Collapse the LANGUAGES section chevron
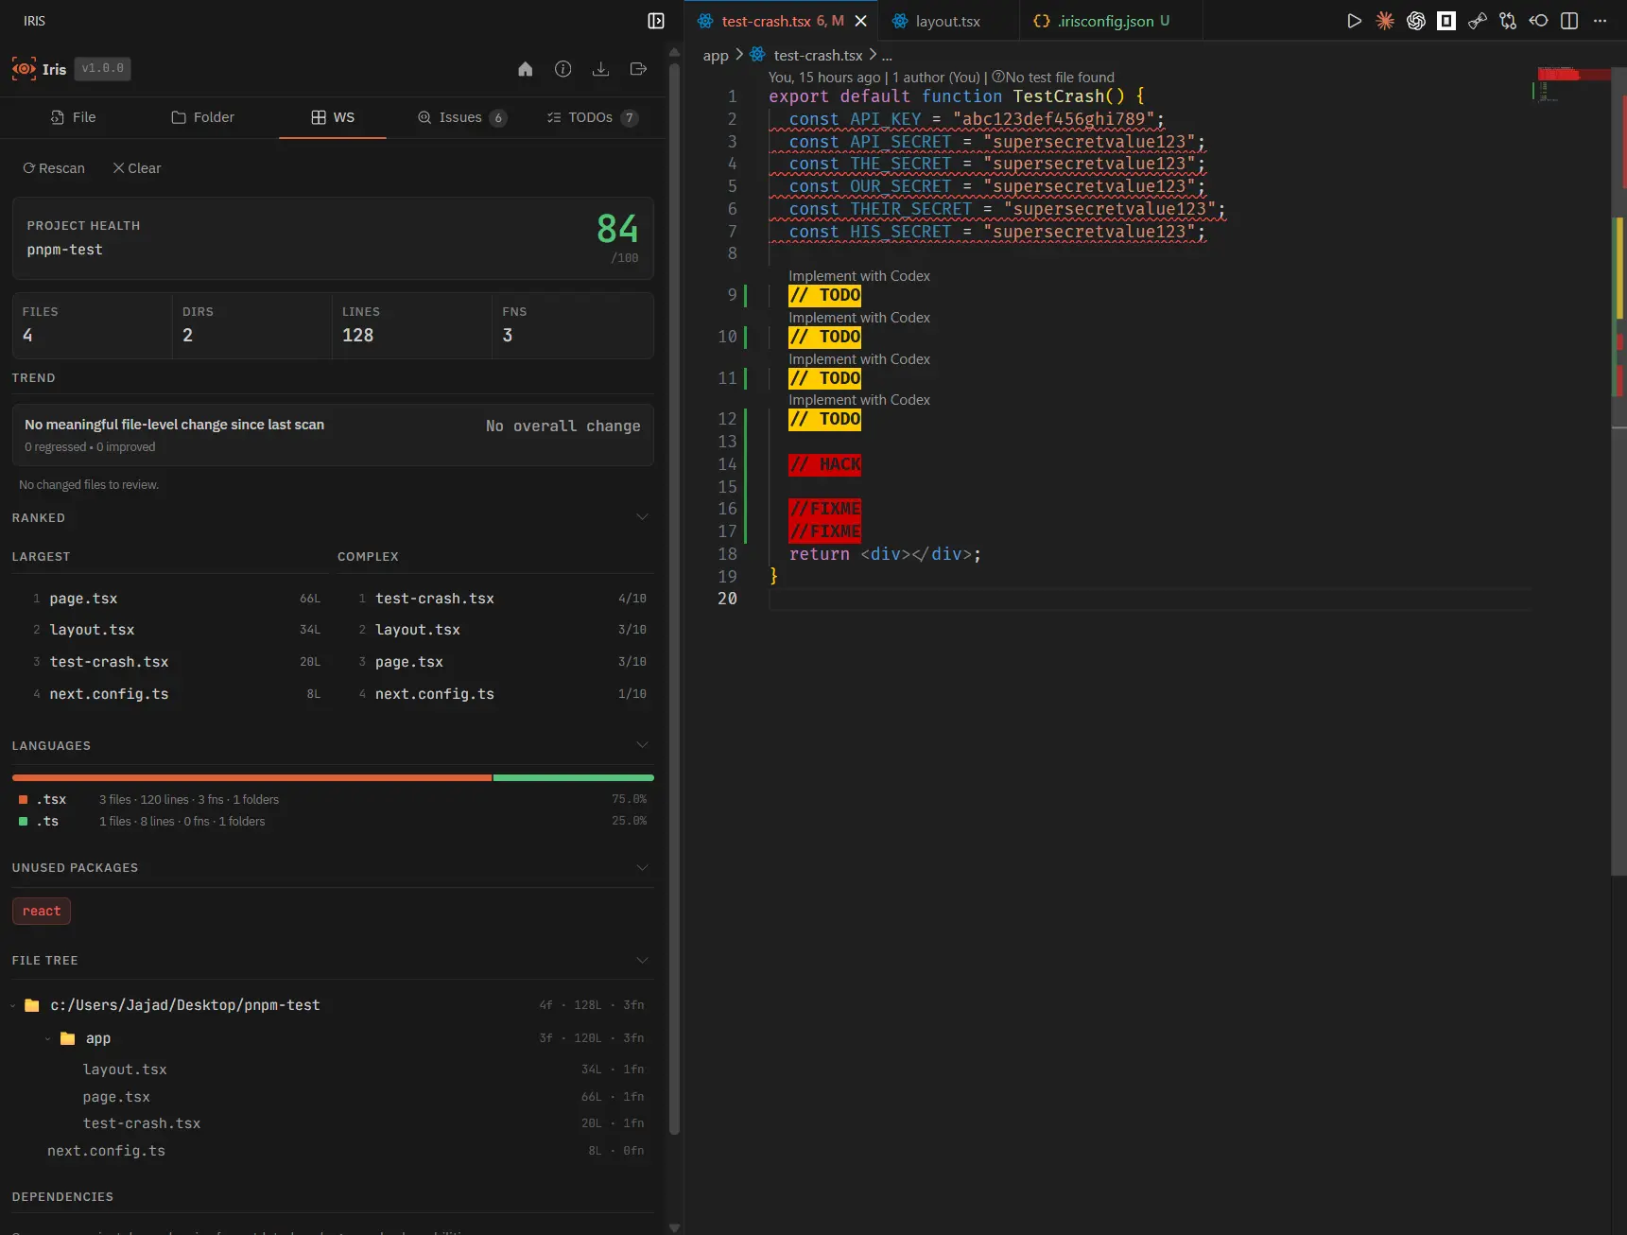This screenshot has width=1627, height=1235. (x=642, y=745)
